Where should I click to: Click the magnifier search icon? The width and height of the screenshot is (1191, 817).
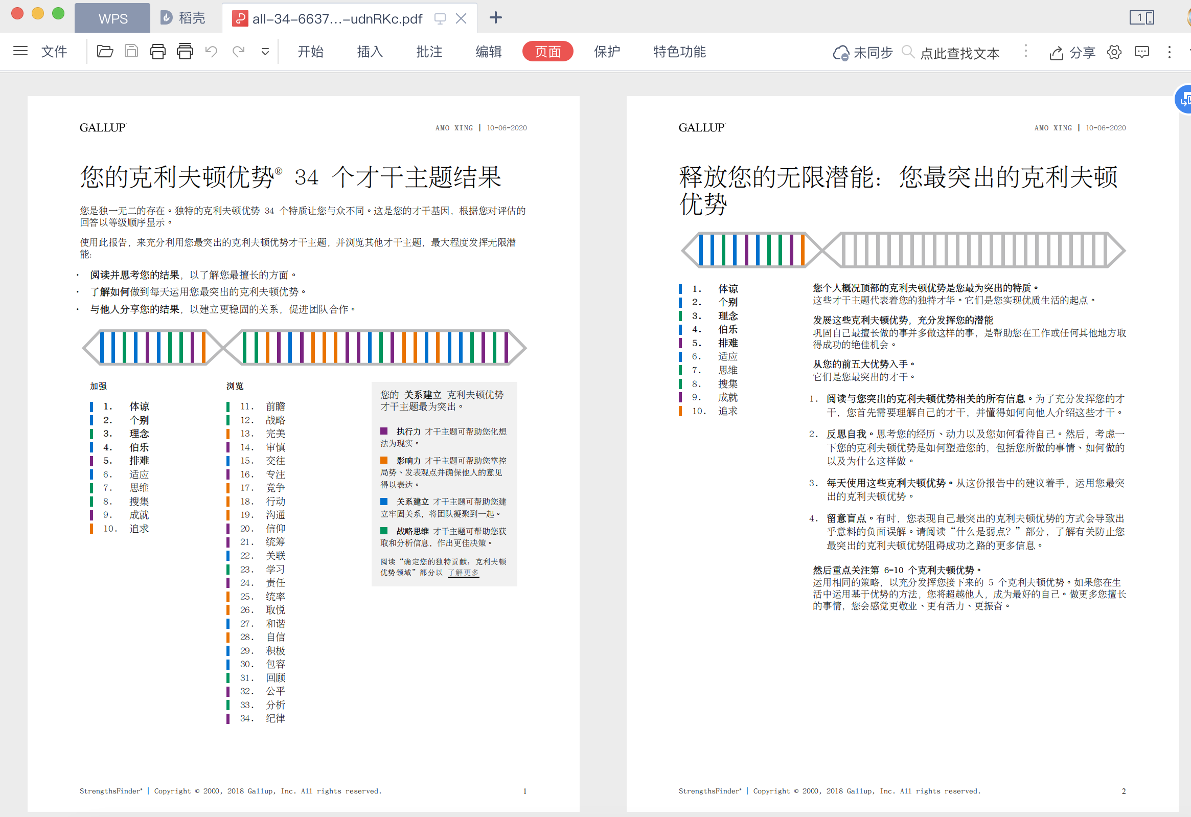tap(907, 52)
